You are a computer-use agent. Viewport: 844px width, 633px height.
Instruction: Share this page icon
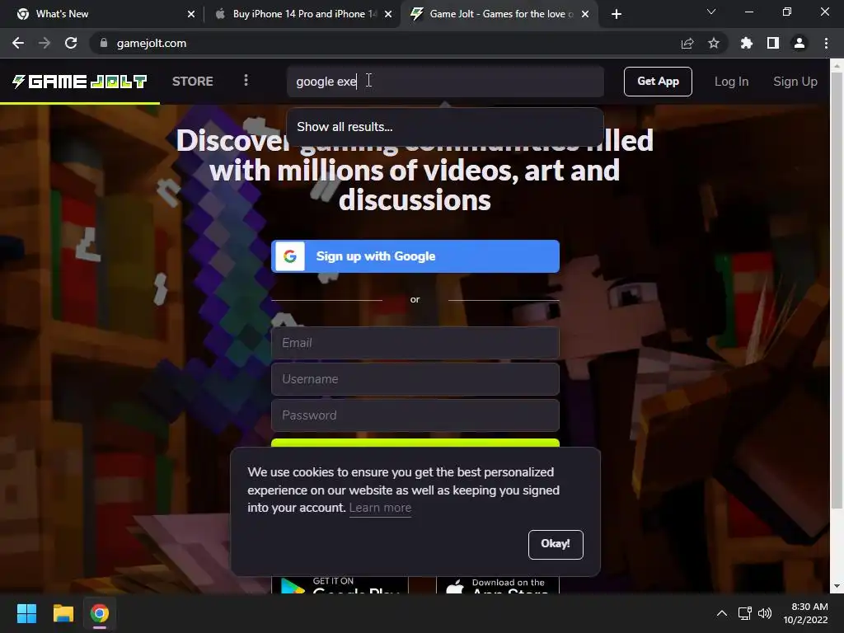tap(687, 43)
